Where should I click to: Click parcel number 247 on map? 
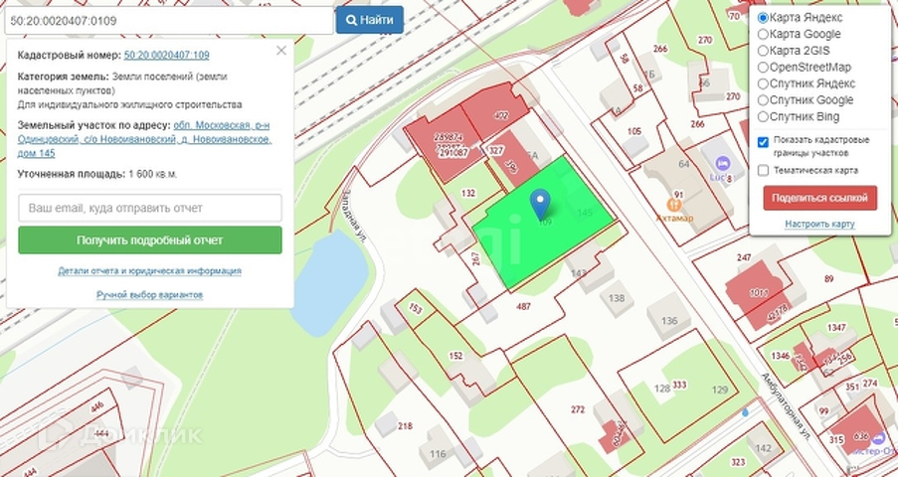tap(744, 257)
